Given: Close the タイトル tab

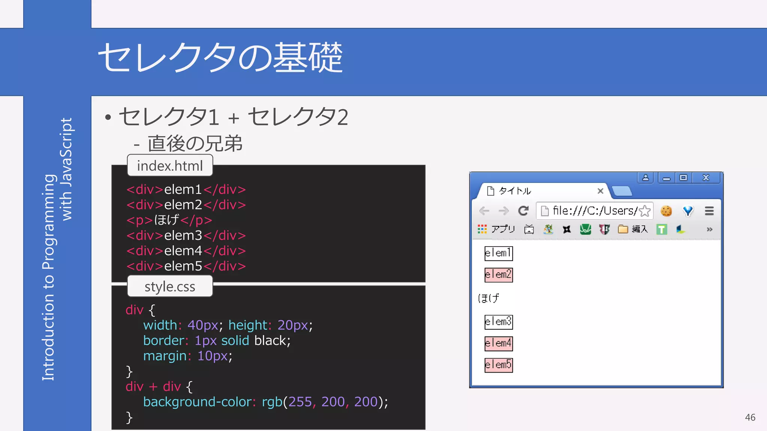Looking at the screenshot, I should tap(600, 191).
